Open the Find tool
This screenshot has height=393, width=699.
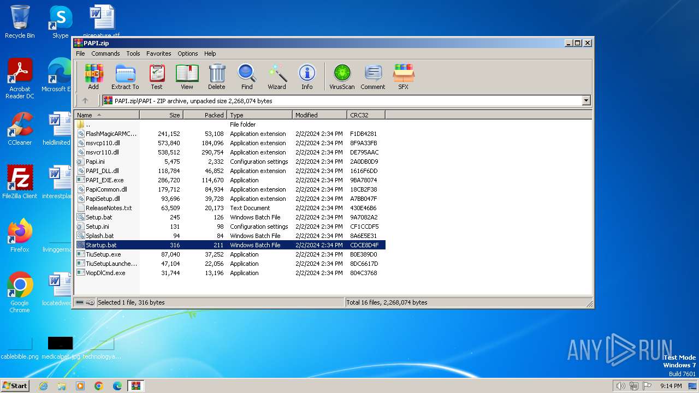coord(247,76)
